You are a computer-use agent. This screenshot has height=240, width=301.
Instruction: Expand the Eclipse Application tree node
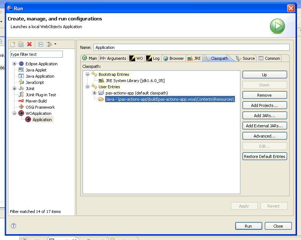point(15,64)
